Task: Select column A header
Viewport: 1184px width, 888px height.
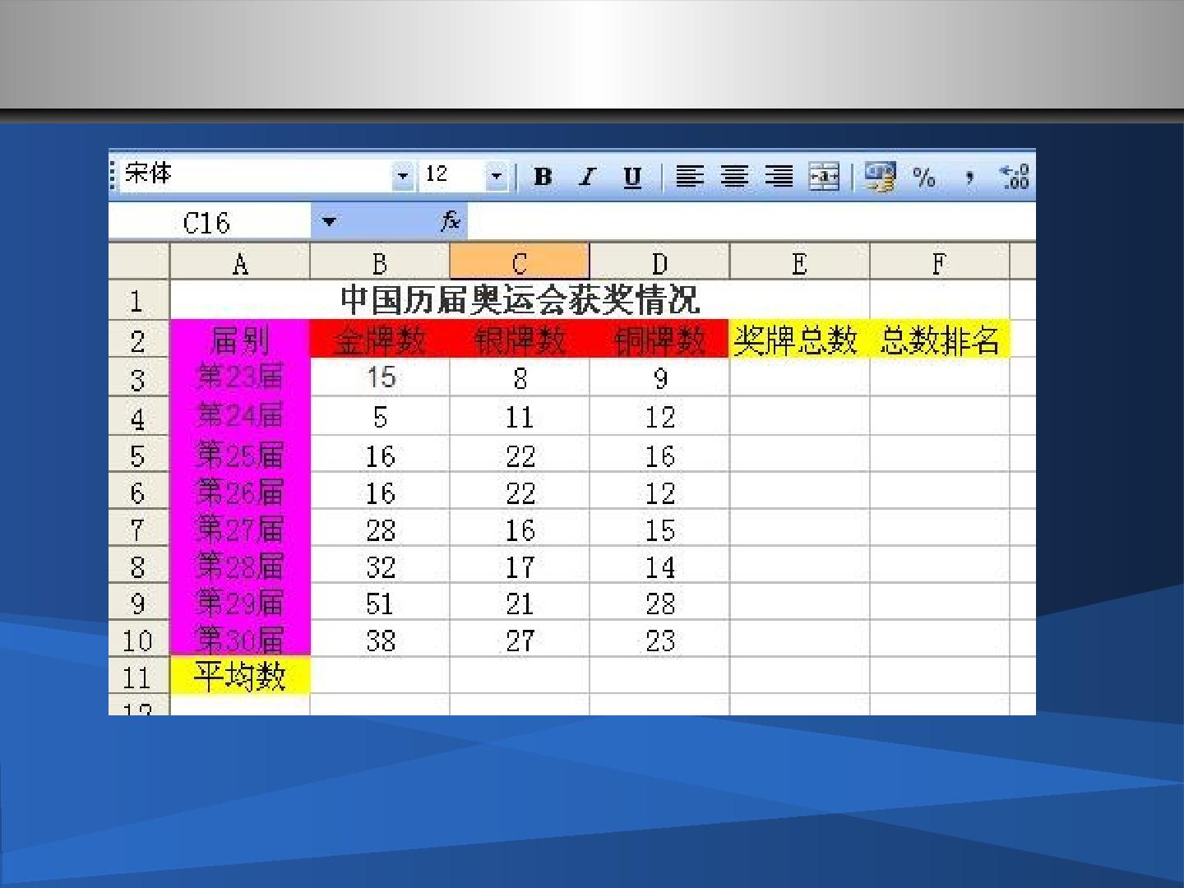Action: coord(240,263)
